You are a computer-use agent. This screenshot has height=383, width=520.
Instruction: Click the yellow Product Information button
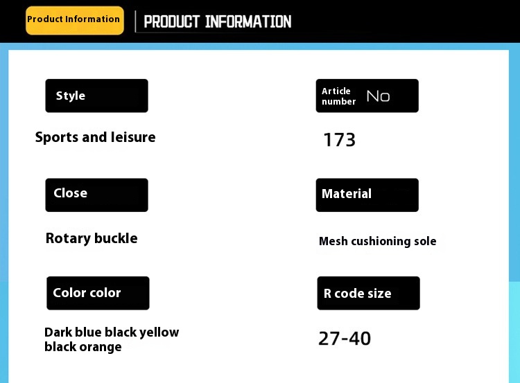tap(74, 20)
